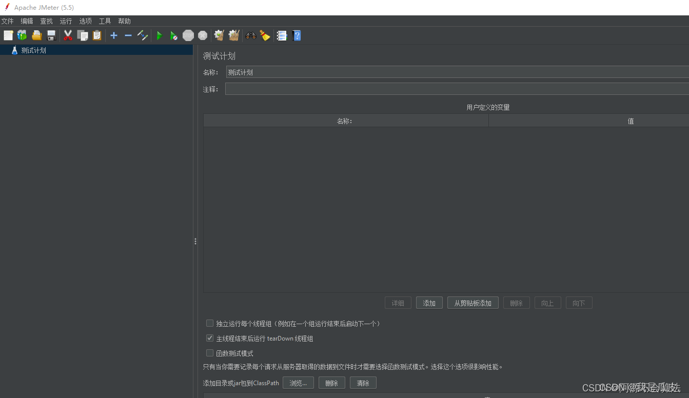The image size is (689, 398).
Task: Click the 添加 variable button
Action: click(429, 303)
